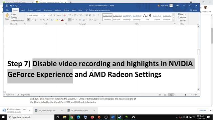Switch to the Design tab
Screen dimensions: 213x120
pos(30,10)
